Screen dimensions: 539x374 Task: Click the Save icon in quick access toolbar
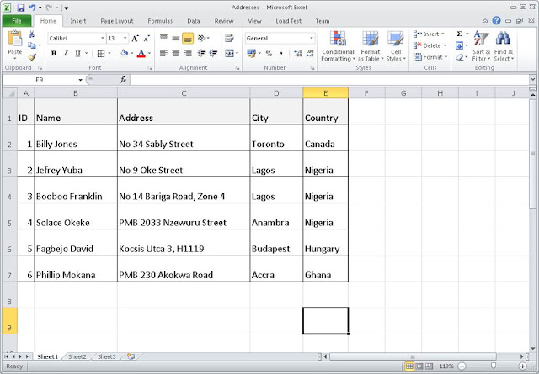20,8
